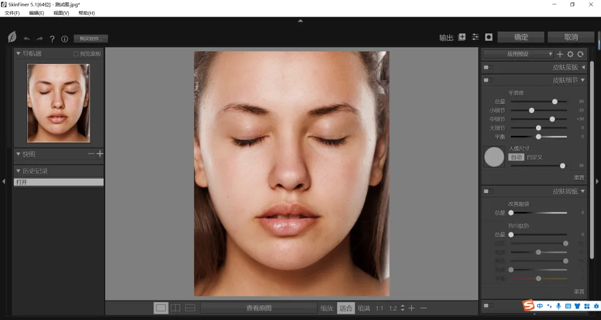Viewport: 601px width, 320px height.
Task: Switch Sogou Chinese/English mode 中
Action: tap(540, 306)
